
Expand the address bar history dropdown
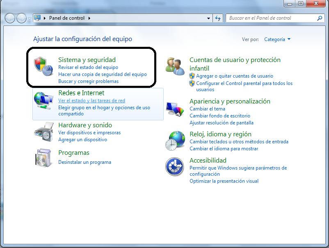(x=208, y=18)
